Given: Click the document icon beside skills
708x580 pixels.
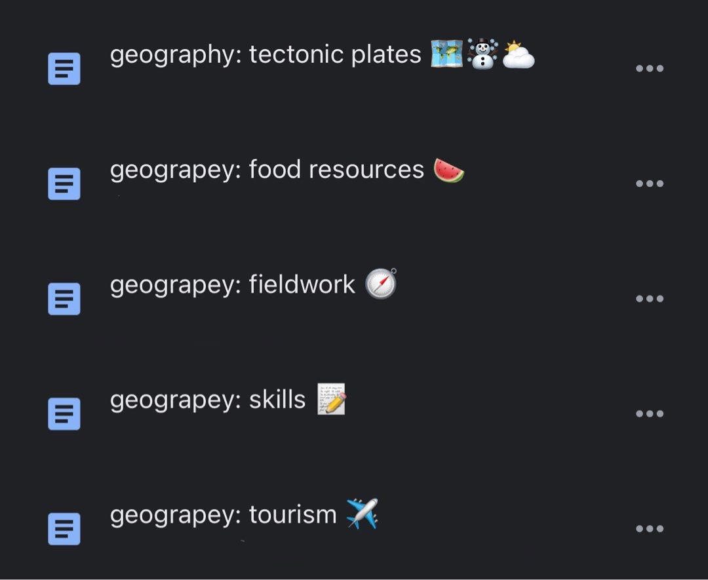Looking at the screenshot, I should coord(64,413).
